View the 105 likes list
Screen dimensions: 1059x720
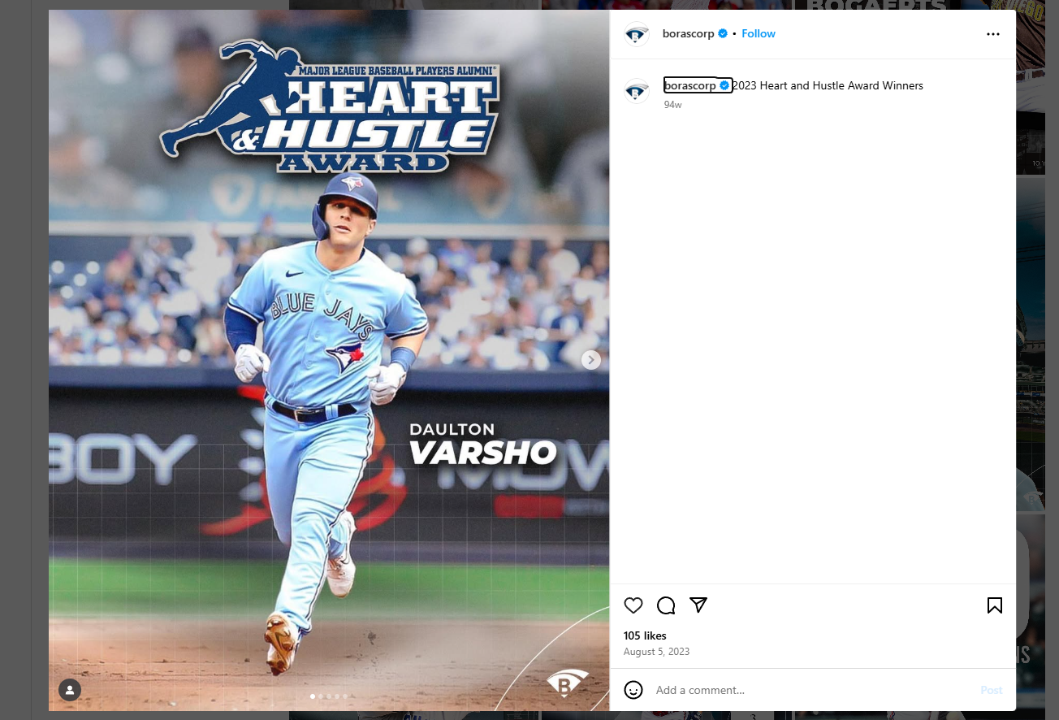point(645,635)
